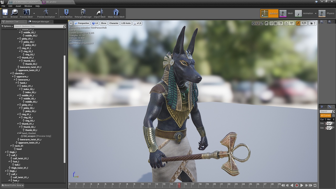Open the Show viewport menu
This screenshot has width=336, height=189.
click(103, 23)
